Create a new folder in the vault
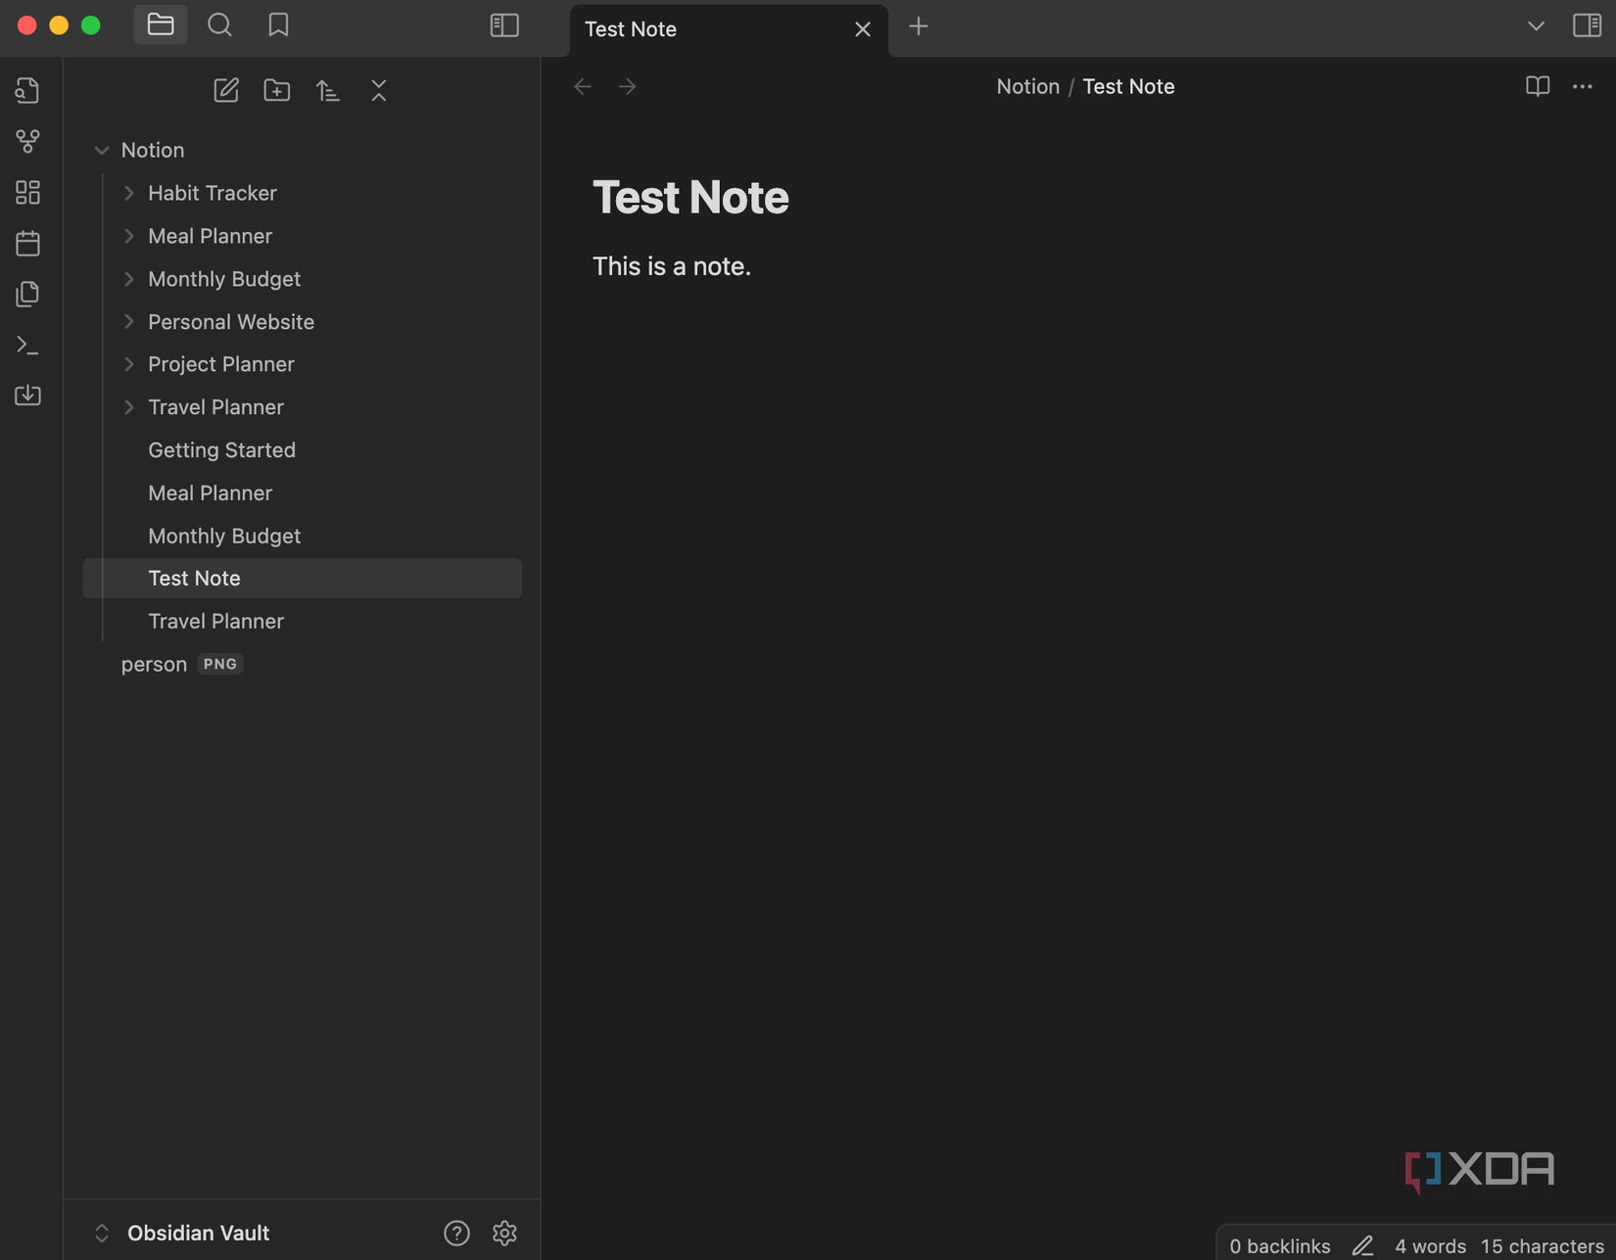Viewport: 1616px width, 1260px height. (277, 89)
